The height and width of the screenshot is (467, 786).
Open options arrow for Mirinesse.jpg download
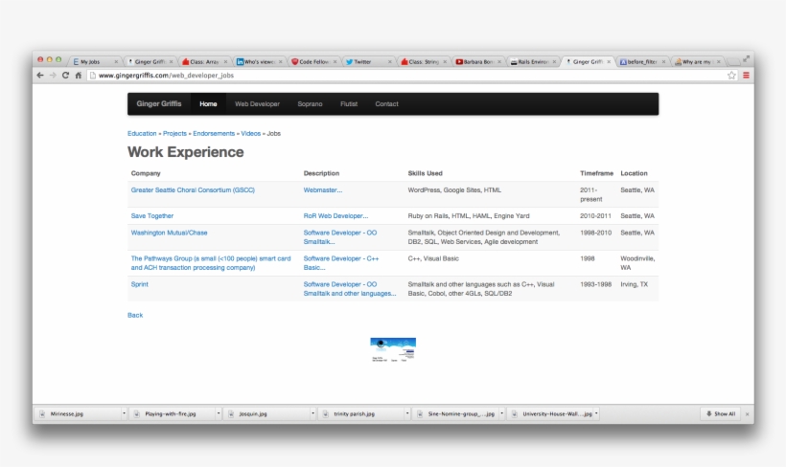pos(124,413)
